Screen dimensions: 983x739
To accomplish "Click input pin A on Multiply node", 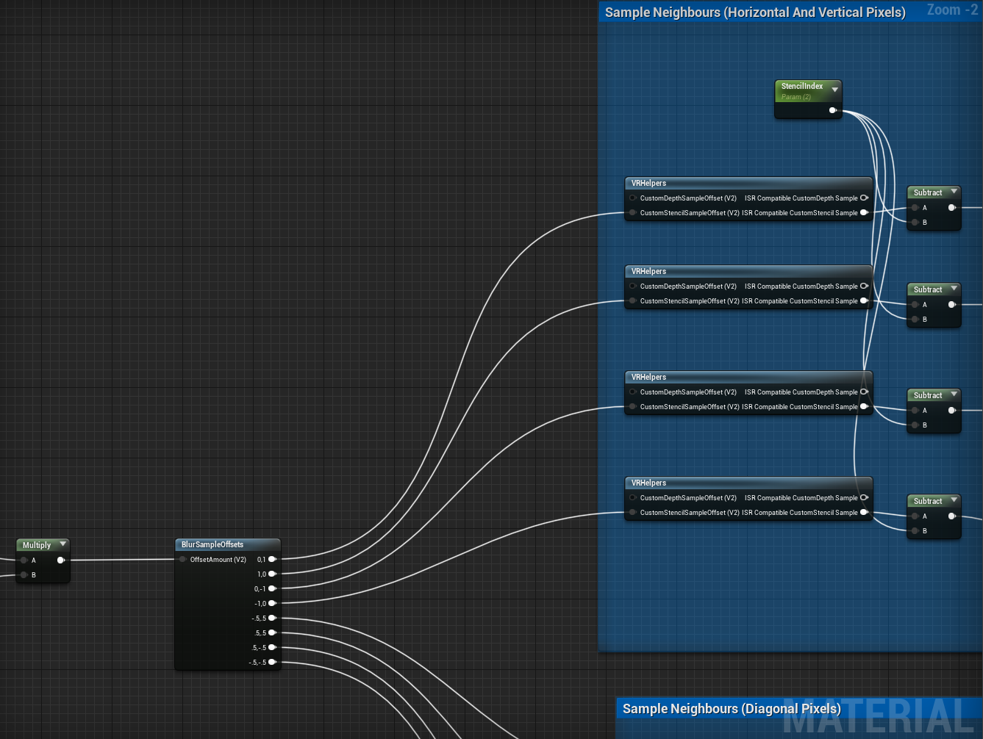I will click(x=24, y=560).
